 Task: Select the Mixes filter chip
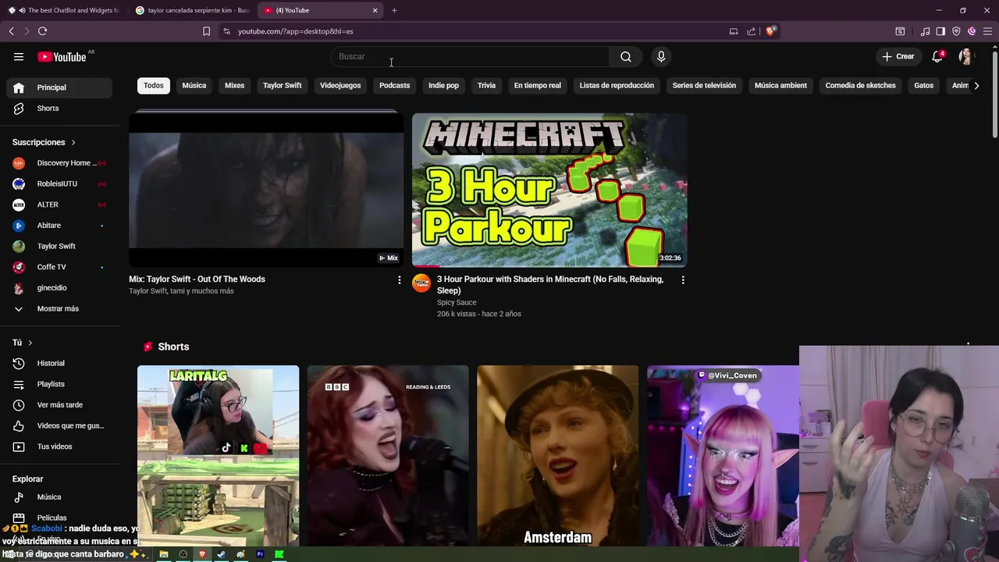click(235, 85)
